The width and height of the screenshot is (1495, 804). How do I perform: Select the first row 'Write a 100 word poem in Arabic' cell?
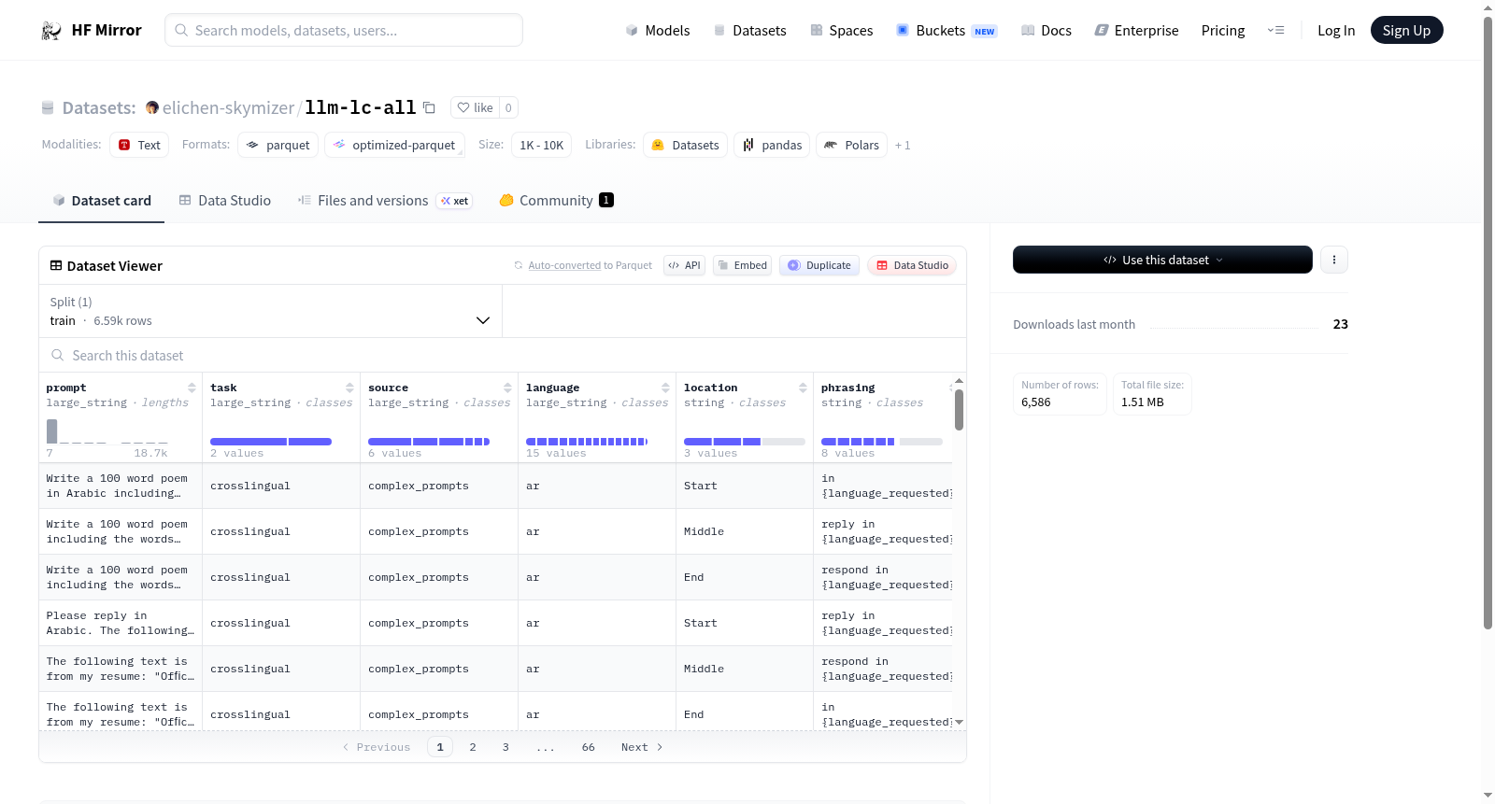pyautogui.click(x=121, y=486)
